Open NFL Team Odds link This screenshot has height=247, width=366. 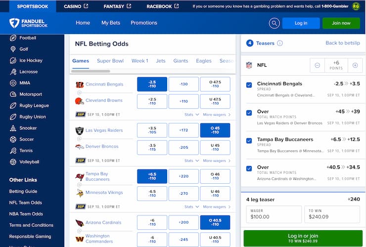(x=25, y=203)
